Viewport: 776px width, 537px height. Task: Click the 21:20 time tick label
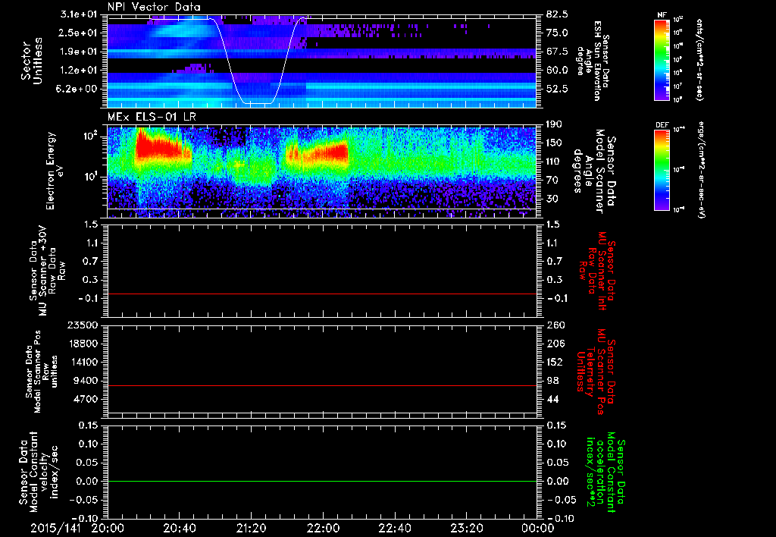[251, 528]
